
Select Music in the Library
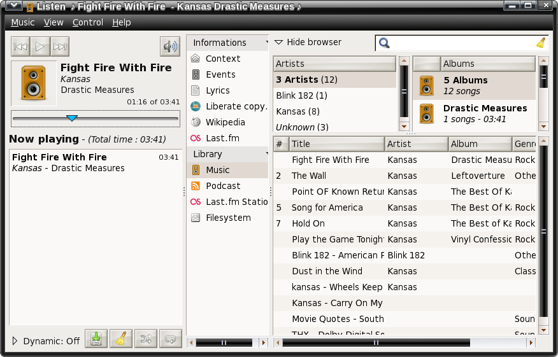[227, 170]
